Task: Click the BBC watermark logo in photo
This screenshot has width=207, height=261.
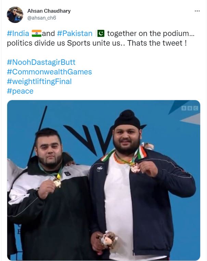Action: pyautogui.click(x=190, y=108)
